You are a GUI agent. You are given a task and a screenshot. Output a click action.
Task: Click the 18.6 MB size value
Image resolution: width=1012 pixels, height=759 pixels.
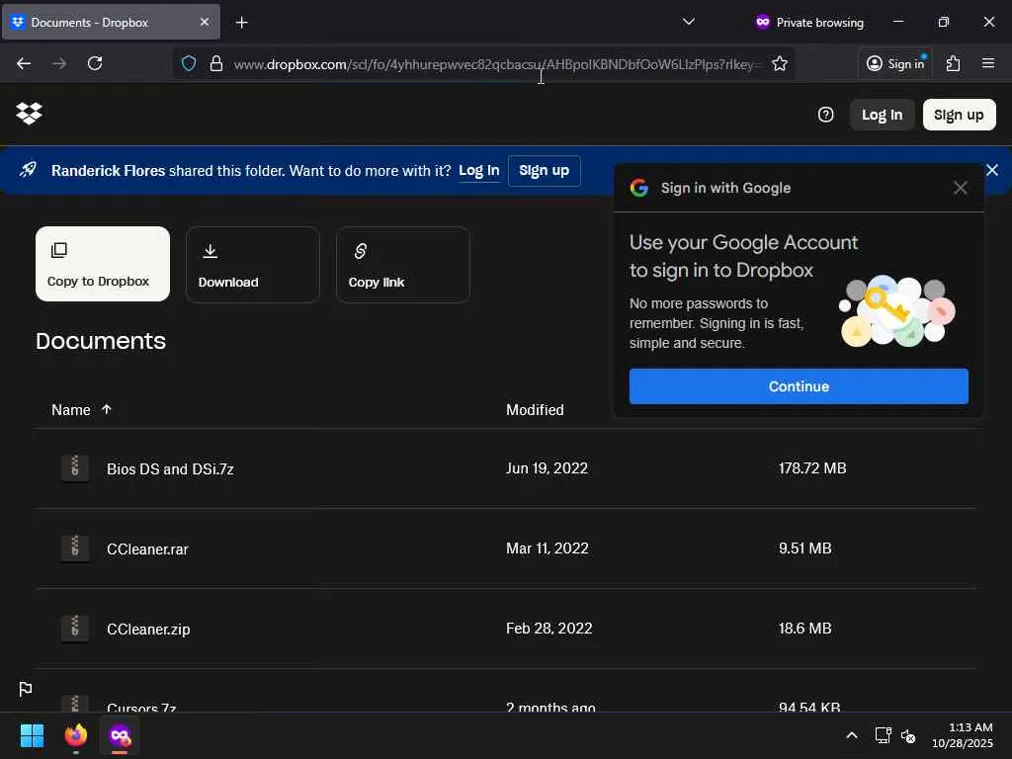pos(804,628)
